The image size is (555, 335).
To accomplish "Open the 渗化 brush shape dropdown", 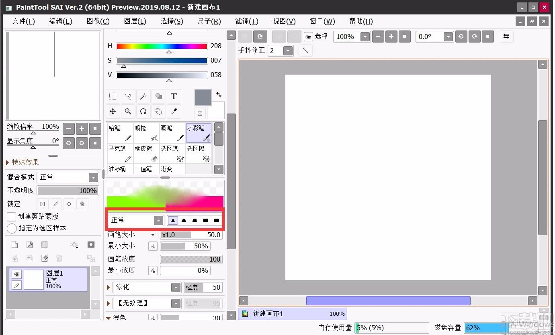I will (147, 287).
